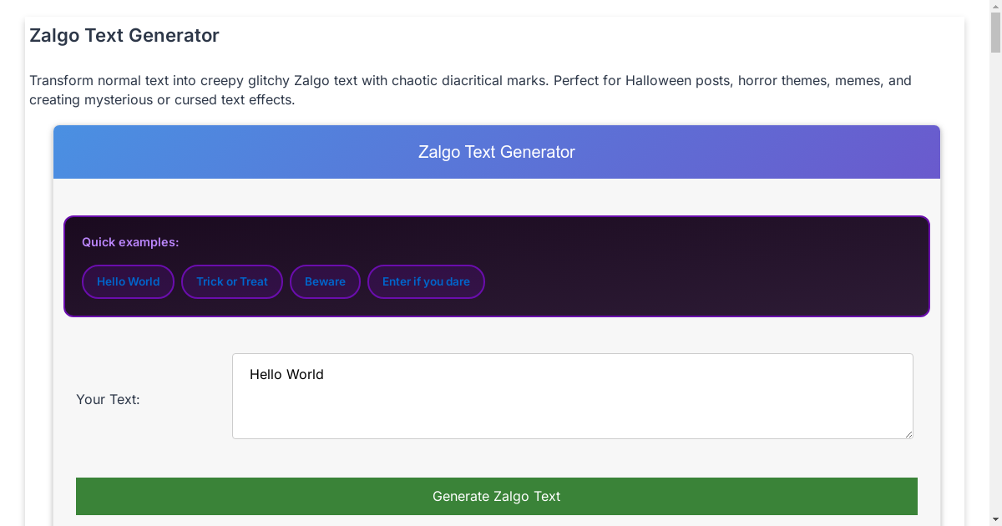Click the "Quick examples:" label
1002x526 pixels.
click(130, 242)
